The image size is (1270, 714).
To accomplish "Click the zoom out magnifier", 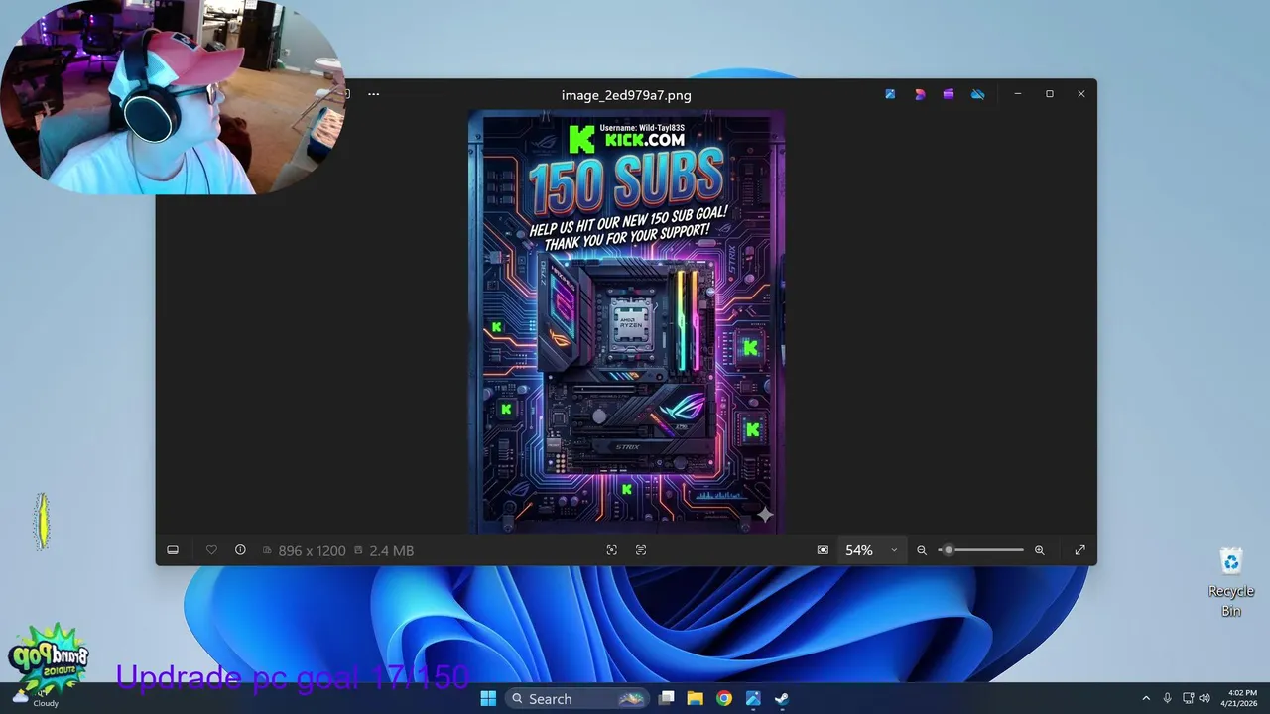I will (x=922, y=550).
